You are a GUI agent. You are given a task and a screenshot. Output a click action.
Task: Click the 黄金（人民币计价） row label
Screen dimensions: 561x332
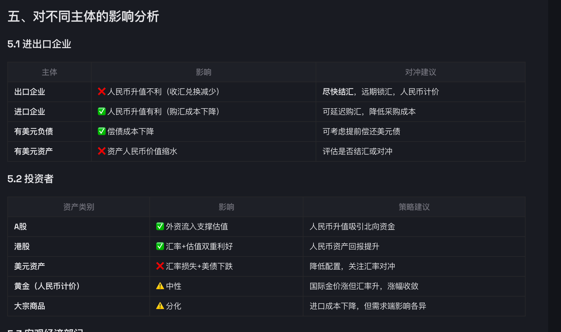tap(47, 286)
